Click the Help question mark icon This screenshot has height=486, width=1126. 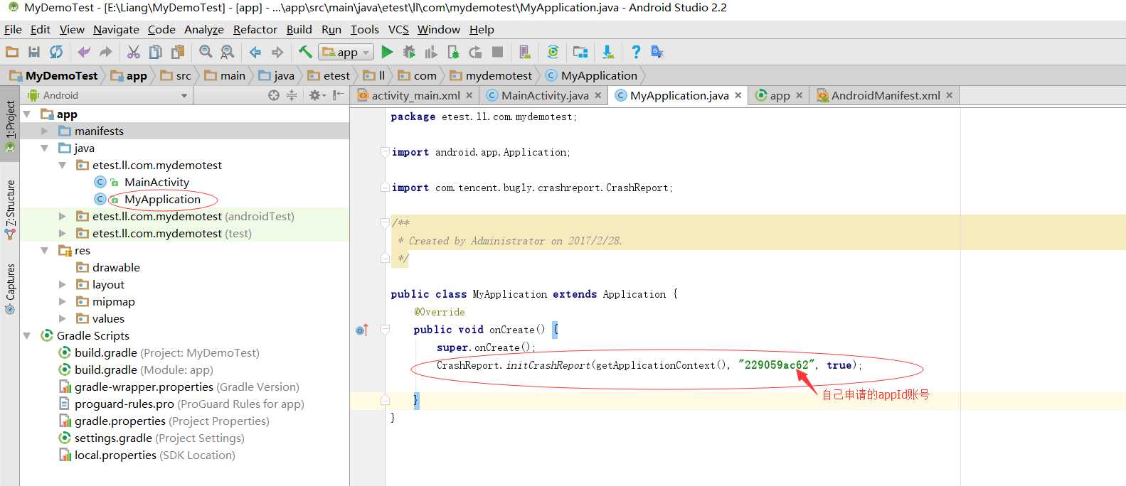[x=636, y=52]
